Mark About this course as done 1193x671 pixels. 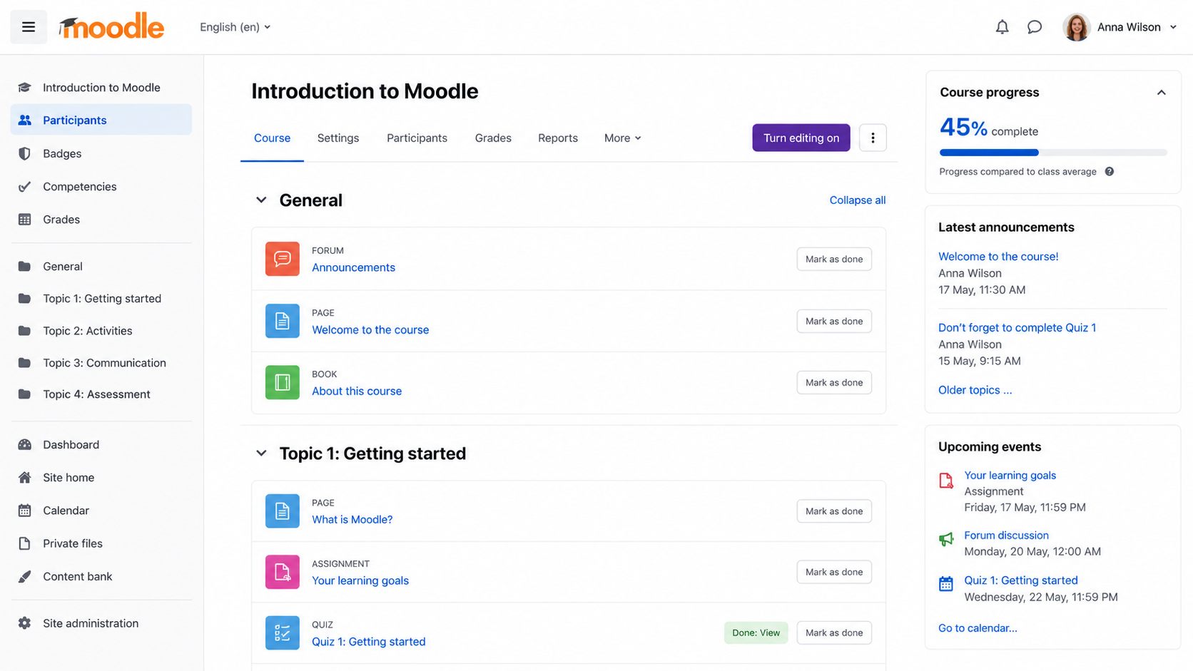[x=834, y=382]
